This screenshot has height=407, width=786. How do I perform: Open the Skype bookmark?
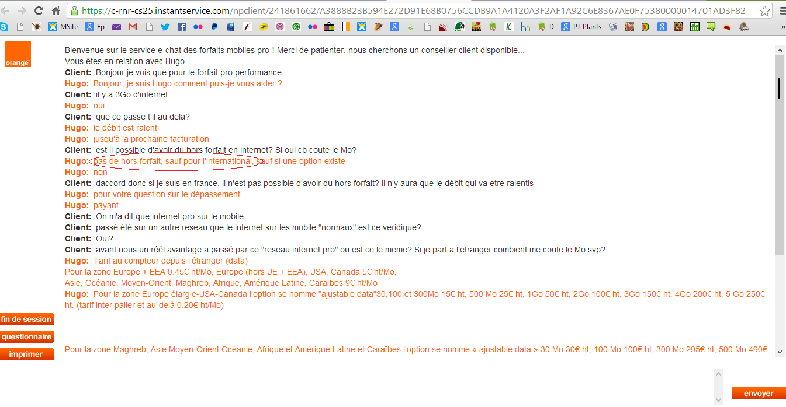tap(4, 27)
